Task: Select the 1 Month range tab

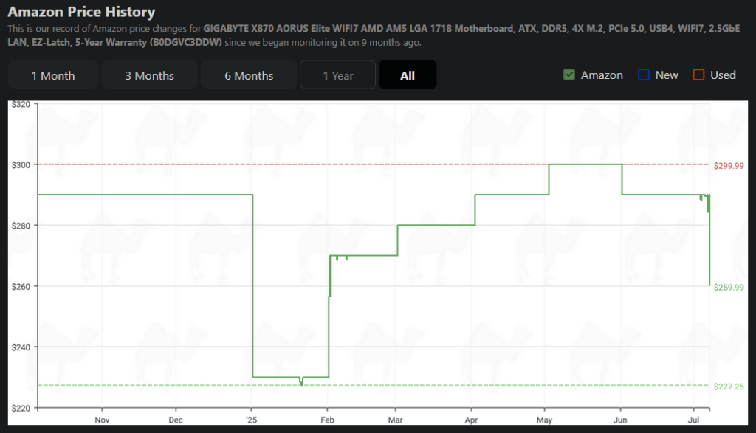Action: pos(53,75)
